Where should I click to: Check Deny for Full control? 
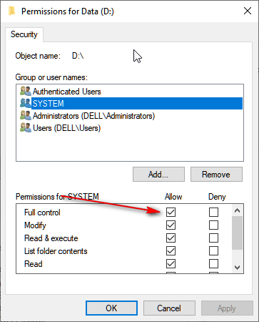pos(213,212)
